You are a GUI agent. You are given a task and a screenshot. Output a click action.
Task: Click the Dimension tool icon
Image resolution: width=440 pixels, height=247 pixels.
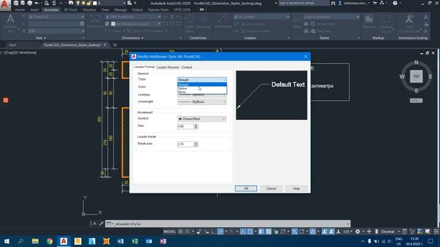(95, 20)
